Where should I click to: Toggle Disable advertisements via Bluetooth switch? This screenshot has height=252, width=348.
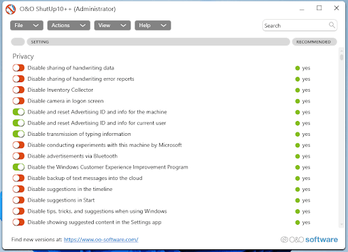coord(18,156)
